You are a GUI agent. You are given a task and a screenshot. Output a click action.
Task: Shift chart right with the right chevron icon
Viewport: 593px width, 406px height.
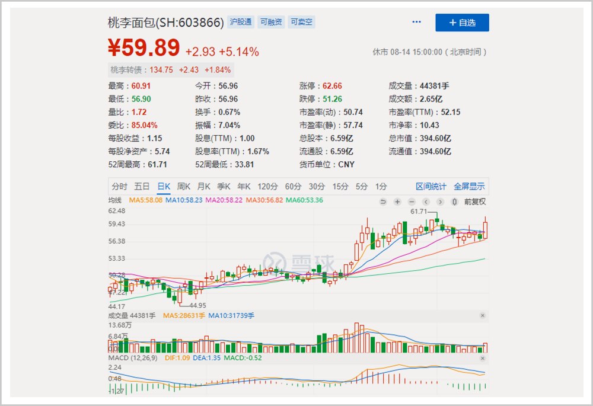(440, 202)
